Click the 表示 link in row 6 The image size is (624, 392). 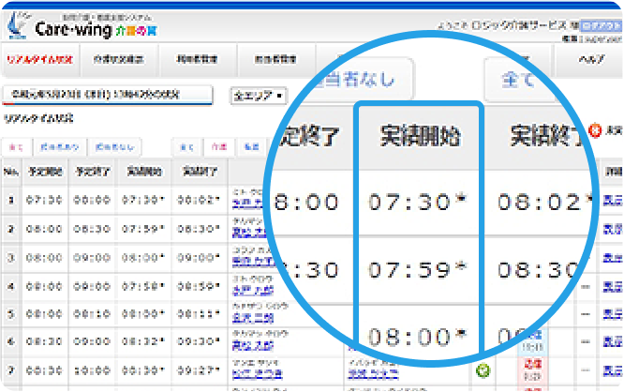click(x=613, y=341)
